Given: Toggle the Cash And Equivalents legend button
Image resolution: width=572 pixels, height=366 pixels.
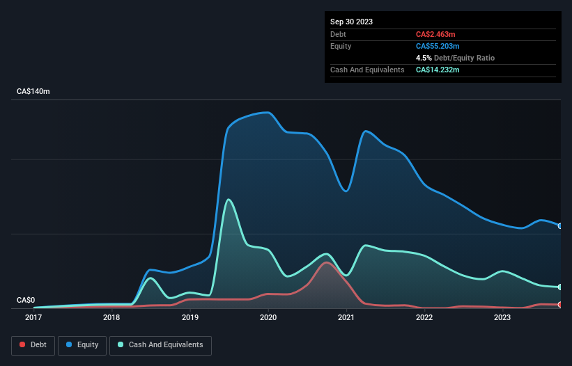Looking at the screenshot, I should pos(160,345).
